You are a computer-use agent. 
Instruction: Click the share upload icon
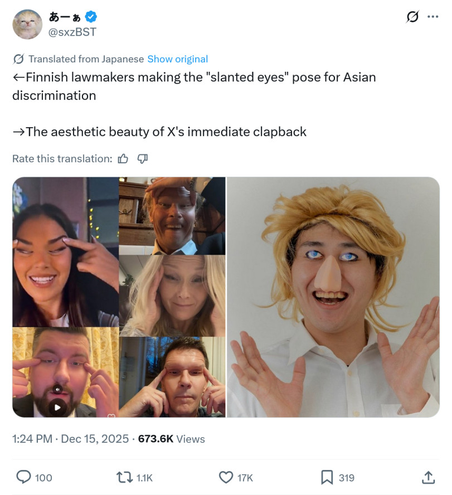click(x=429, y=477)
